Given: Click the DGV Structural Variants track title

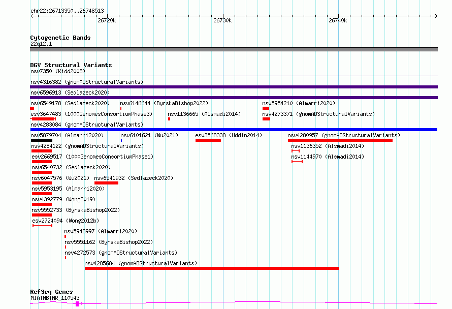Looking at the screenshot, I should (71, 65).
